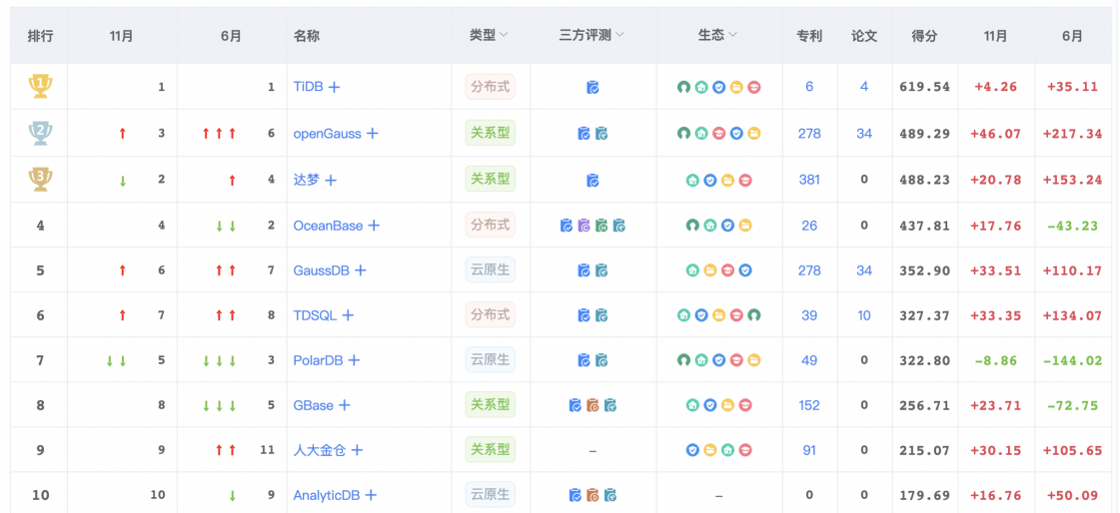Click the dark green open-source icon in TDSQL row
The height and width of the screenshot is (513, 1120).
754,314
